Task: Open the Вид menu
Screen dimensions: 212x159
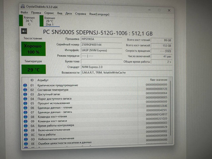Action: (59, 13)
